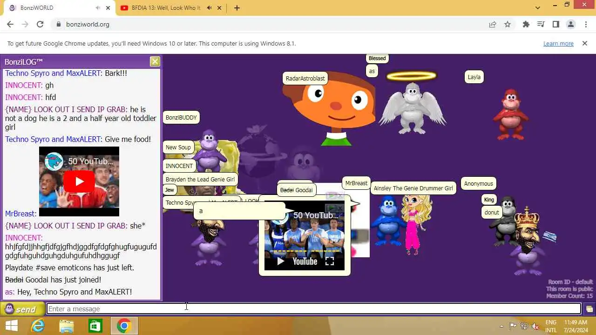596x335 pixels.
Task: Play the 50 YouTubers video in chat log
Action: (79, 181)
